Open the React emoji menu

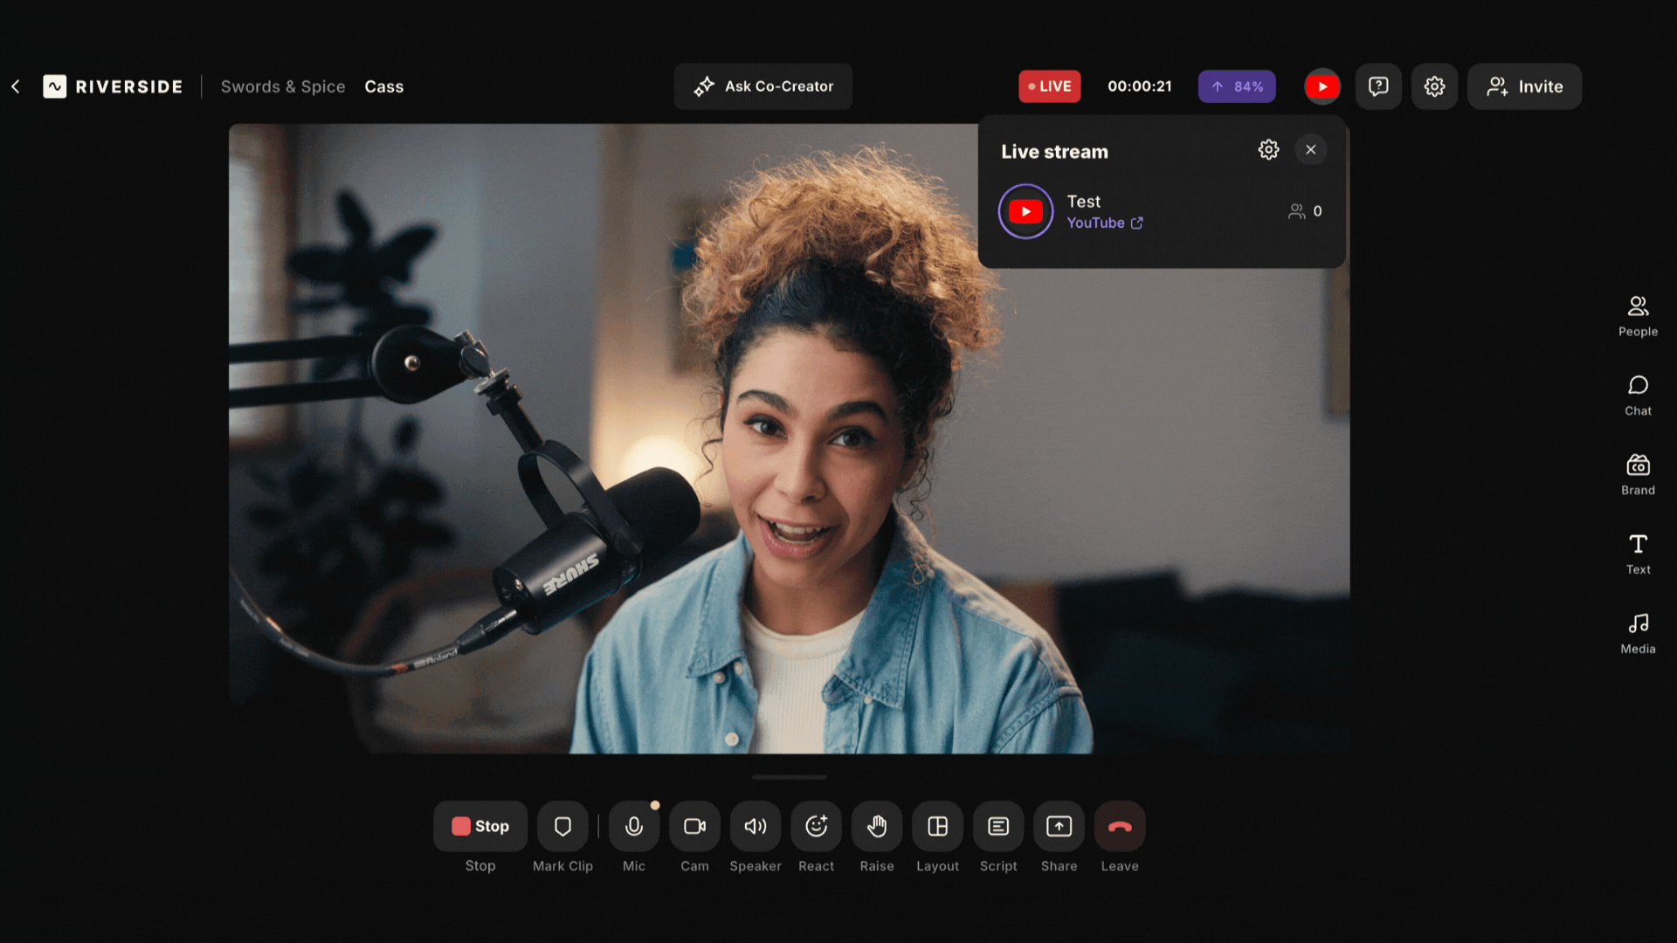pos(816,826)
